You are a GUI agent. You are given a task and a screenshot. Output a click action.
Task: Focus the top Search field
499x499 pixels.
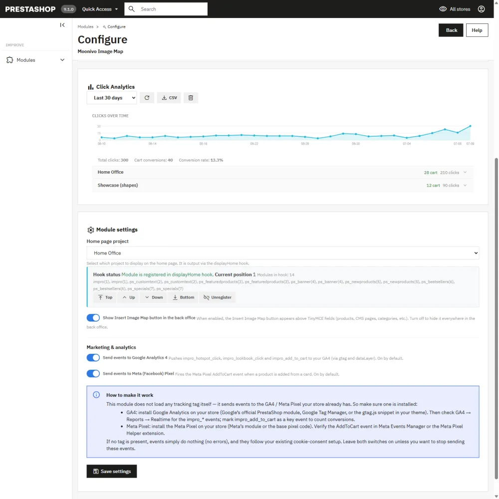[x=166, y=9]
